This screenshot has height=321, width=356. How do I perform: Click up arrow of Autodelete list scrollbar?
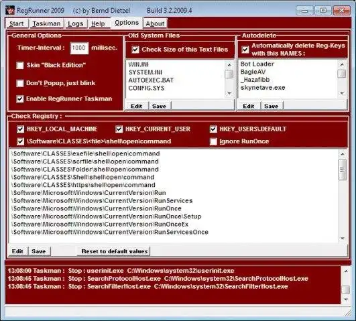pos(342,65)
